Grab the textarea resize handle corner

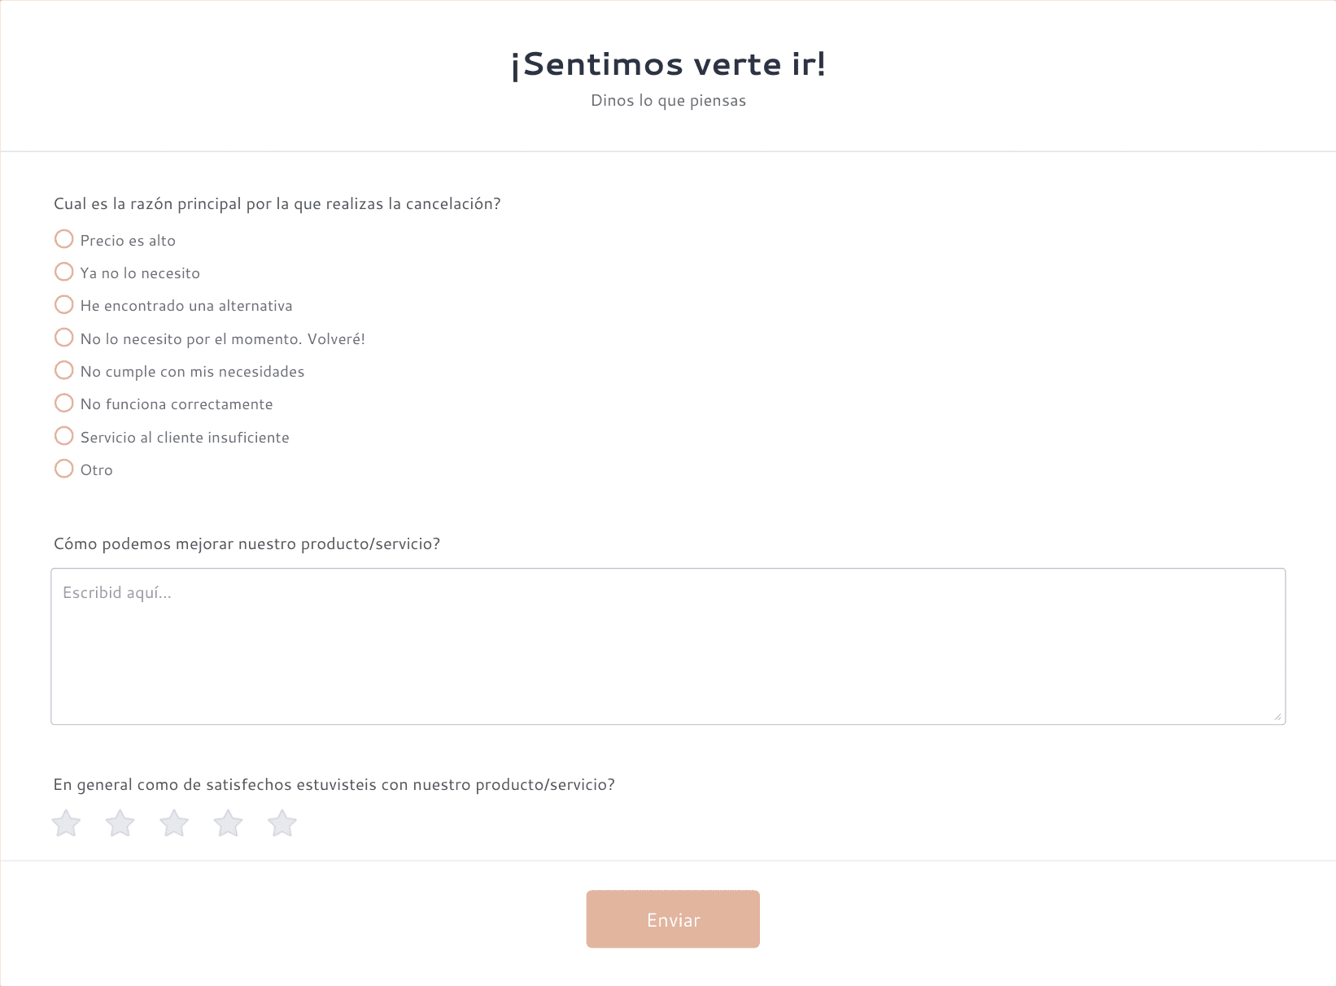pyautogui.click(x=1277, y=717)
